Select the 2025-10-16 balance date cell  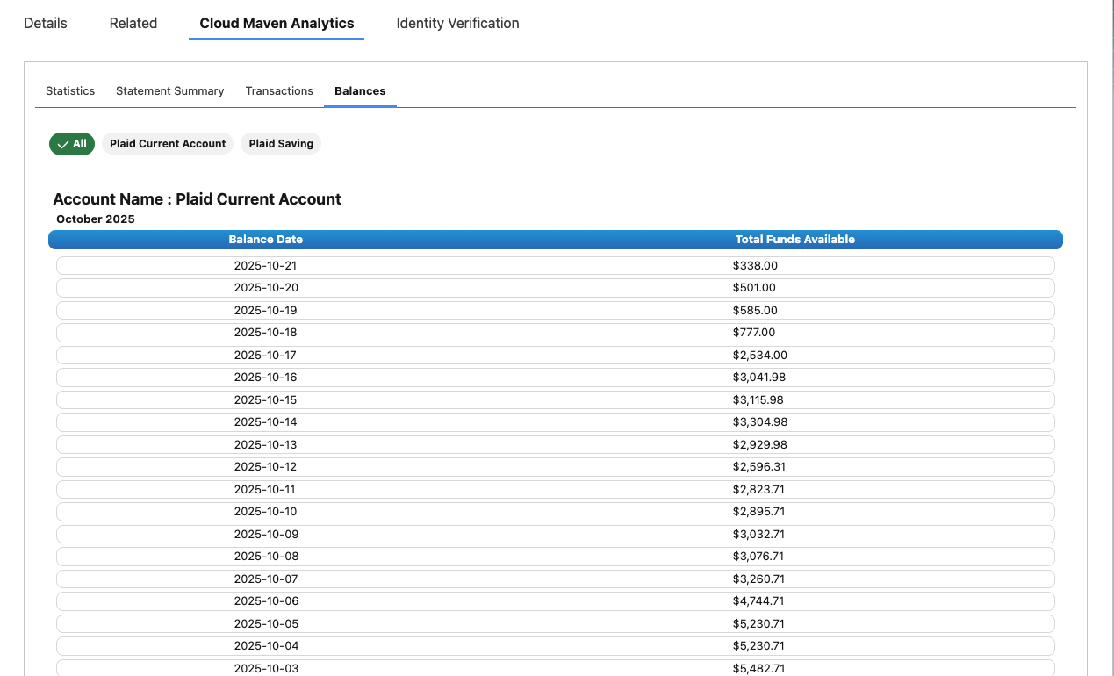point(265,378)
